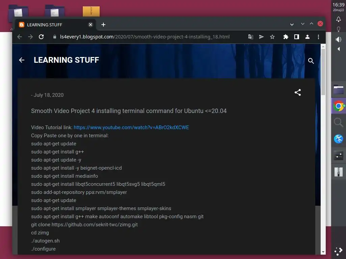
Task: Open the archive manager in panel
Action: [x=339, y=172]
